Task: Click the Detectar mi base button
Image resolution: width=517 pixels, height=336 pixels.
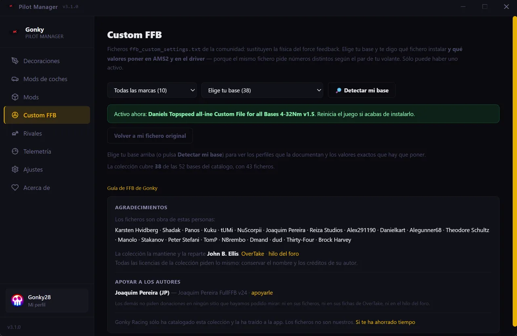Action: pyautogui.click(x=361, y=90)
